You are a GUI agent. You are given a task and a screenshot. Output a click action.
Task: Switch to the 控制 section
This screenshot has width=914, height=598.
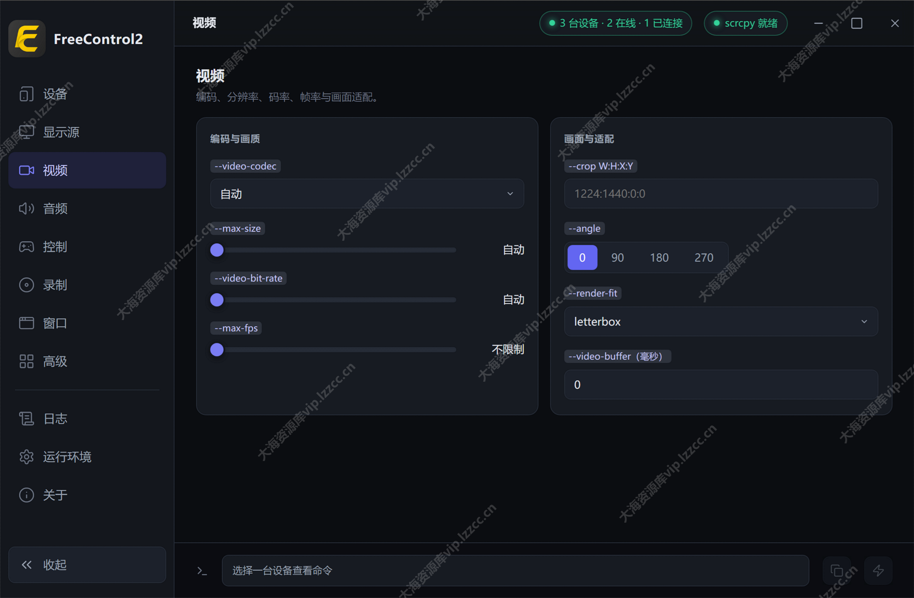87,247
